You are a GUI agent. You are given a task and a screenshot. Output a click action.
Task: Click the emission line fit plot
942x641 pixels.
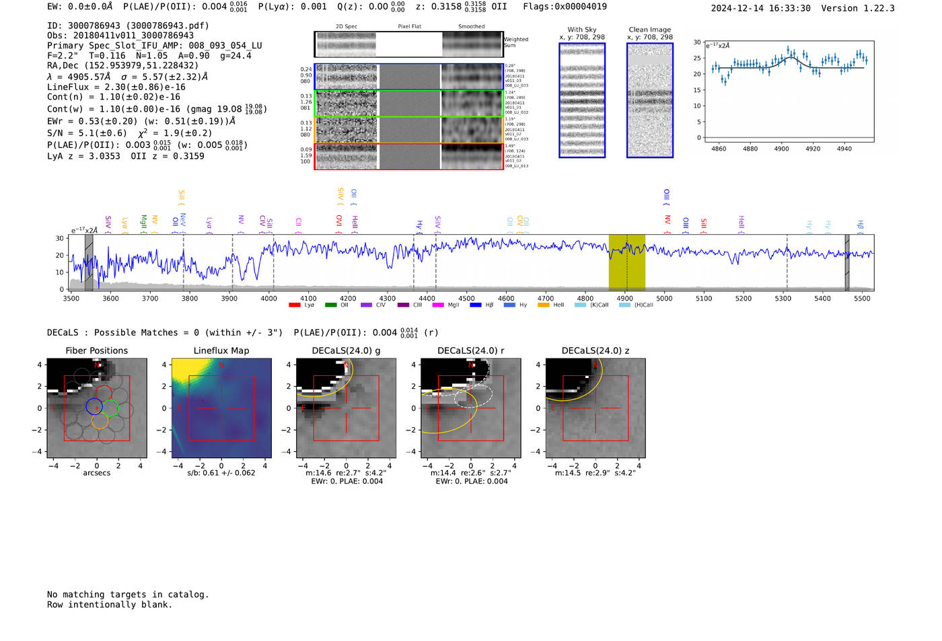[789, 91]
